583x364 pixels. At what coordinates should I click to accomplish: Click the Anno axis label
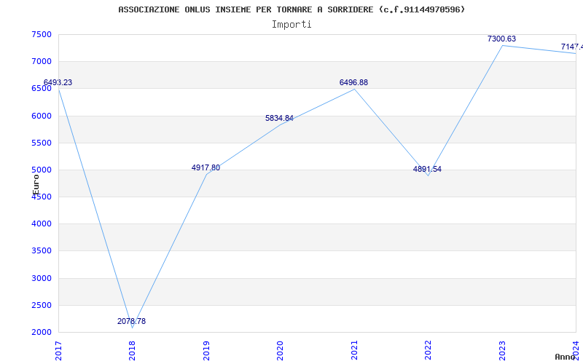click(x=565, y=357)
